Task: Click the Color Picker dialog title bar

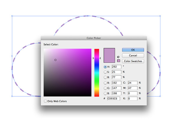Action: pyautogui.click(x=94, y=38)
